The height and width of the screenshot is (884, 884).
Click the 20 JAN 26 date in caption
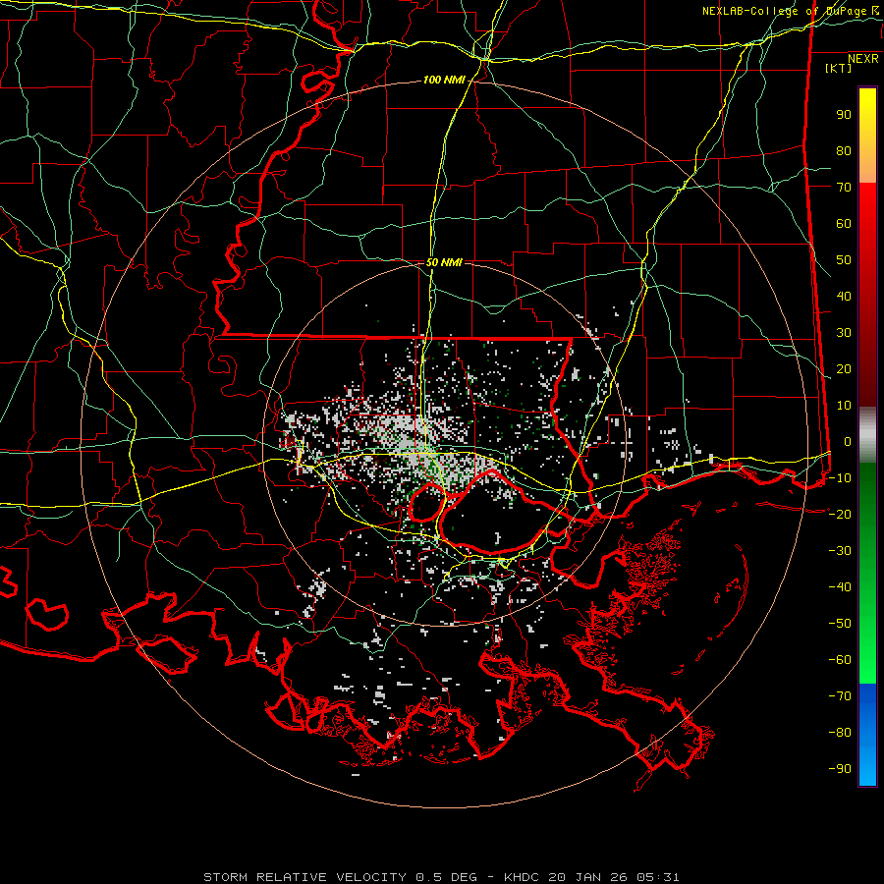click(x=588, y=877)
